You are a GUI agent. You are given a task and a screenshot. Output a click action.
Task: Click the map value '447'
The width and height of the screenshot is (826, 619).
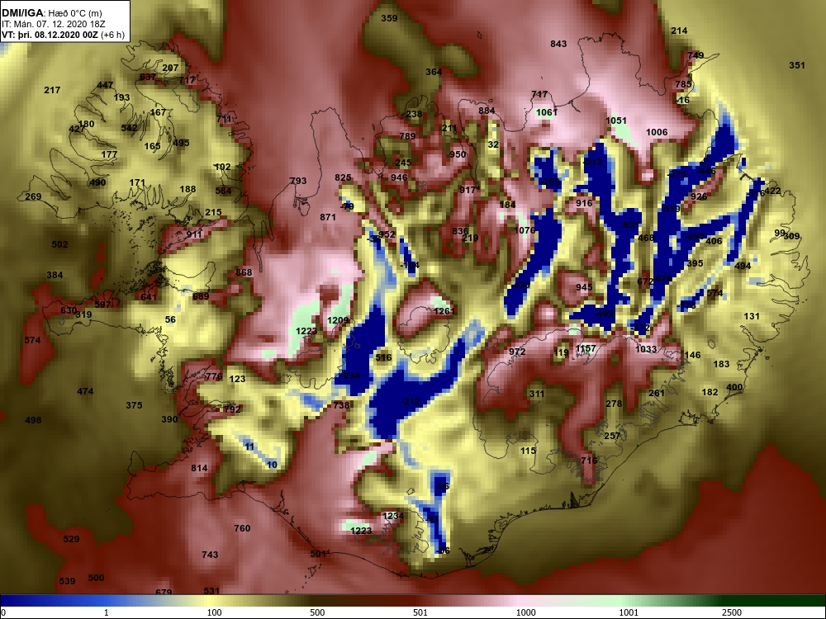tap(105, 85)
